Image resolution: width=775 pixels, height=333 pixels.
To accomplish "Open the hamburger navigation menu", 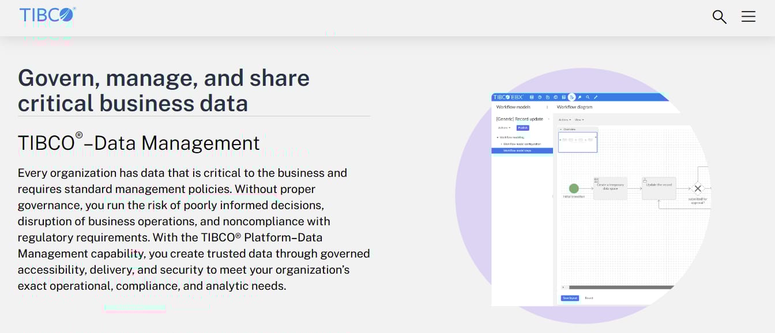I will point(748,17).
